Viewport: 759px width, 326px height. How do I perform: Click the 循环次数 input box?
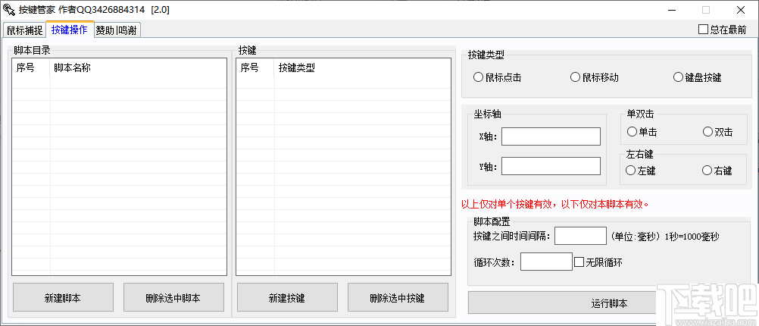tap(546, 262)
